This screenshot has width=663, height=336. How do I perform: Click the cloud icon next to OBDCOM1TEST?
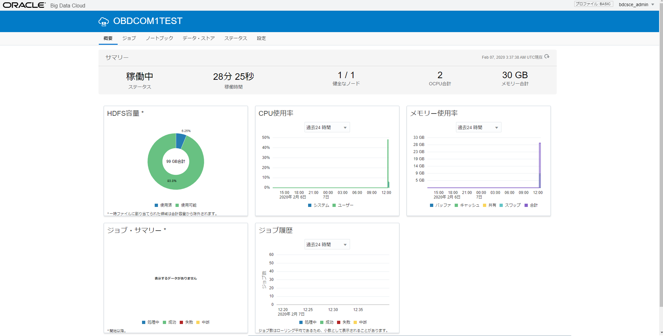103,21
